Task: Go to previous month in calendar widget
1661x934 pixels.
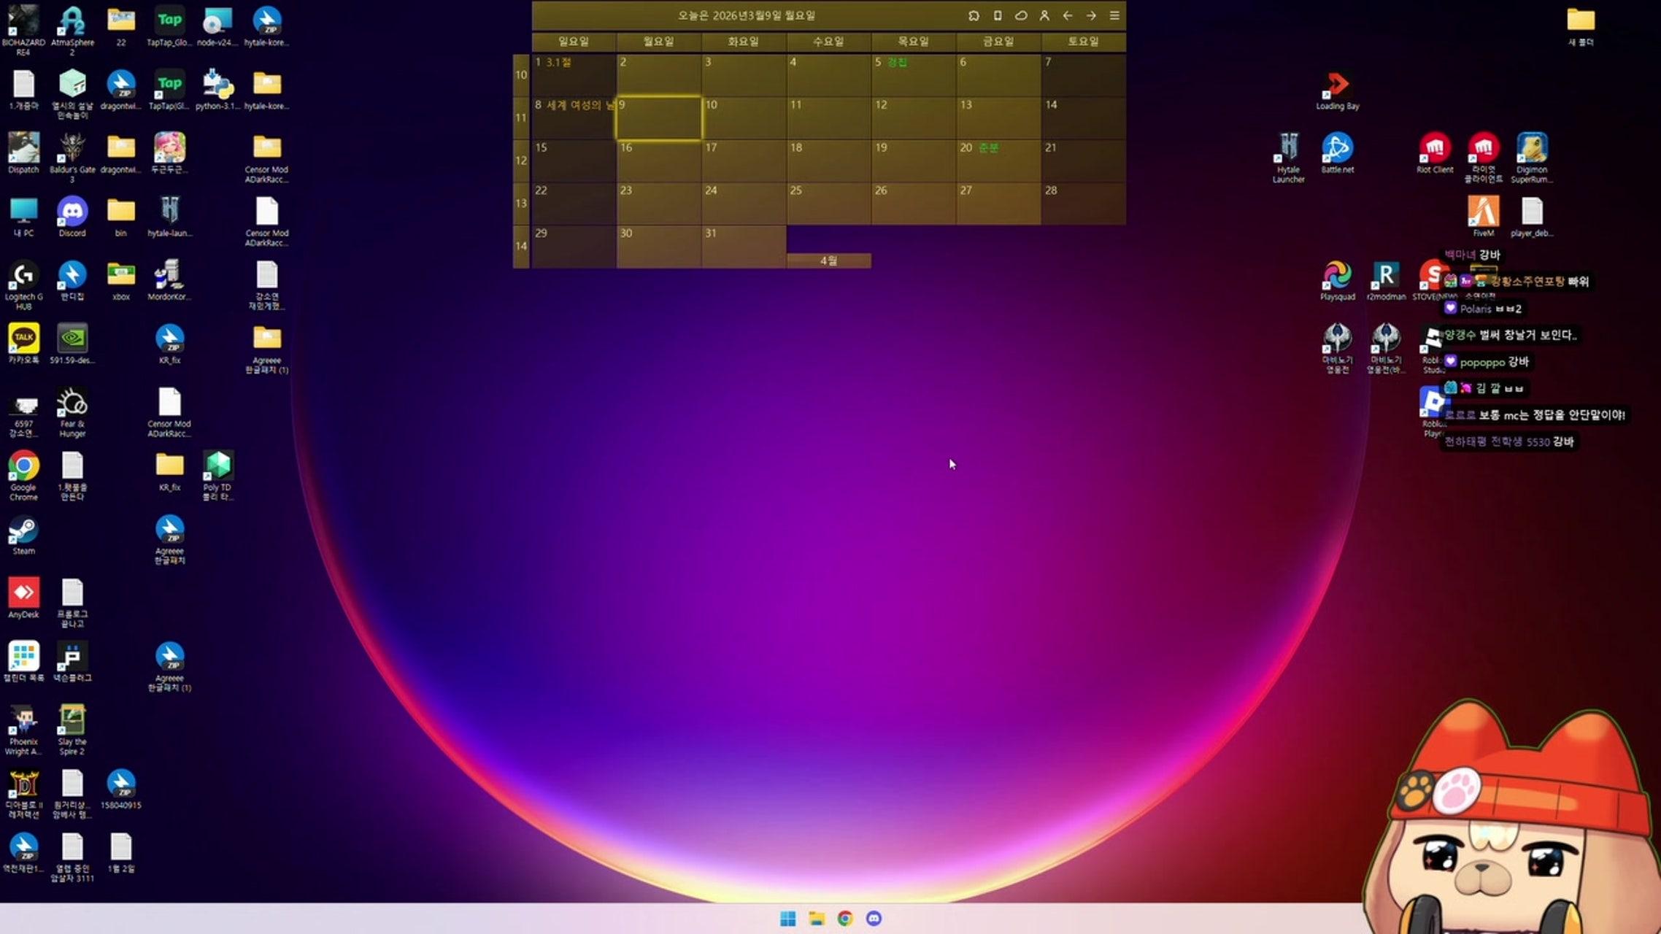Action: tap(1068, 15)
